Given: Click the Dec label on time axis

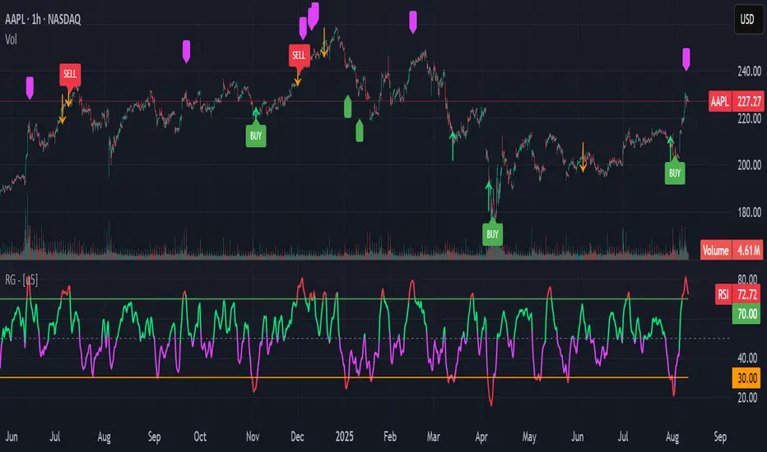Looking at the screenshot, I should [297, 436].
